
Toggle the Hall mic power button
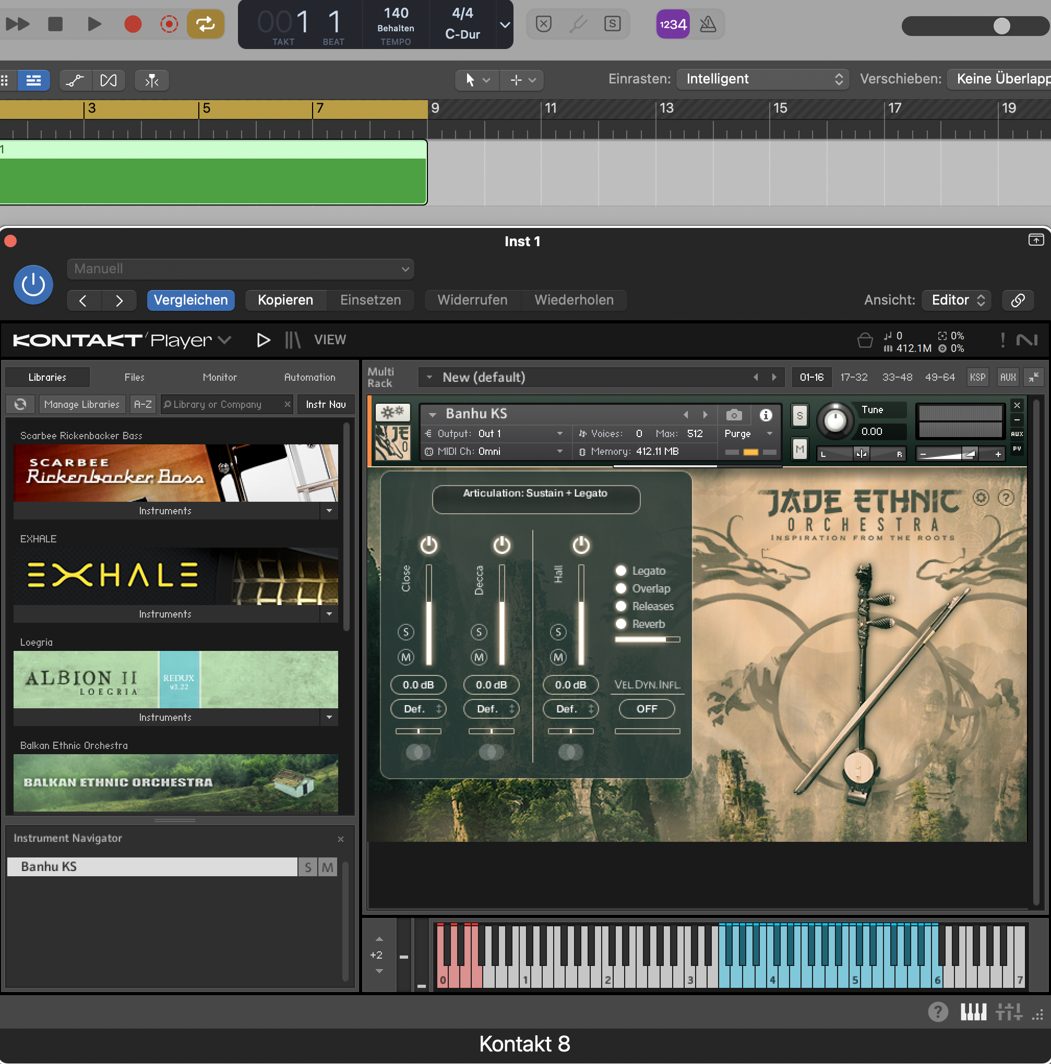coord(581,545)
